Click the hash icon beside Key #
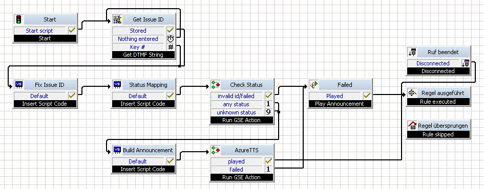The image size is (484, 189). click(171, 47)
